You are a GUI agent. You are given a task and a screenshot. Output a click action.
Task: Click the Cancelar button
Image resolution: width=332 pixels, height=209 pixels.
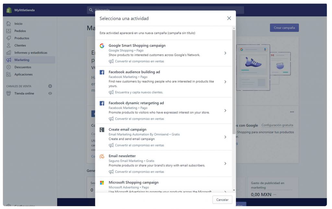tap(222, 200)
